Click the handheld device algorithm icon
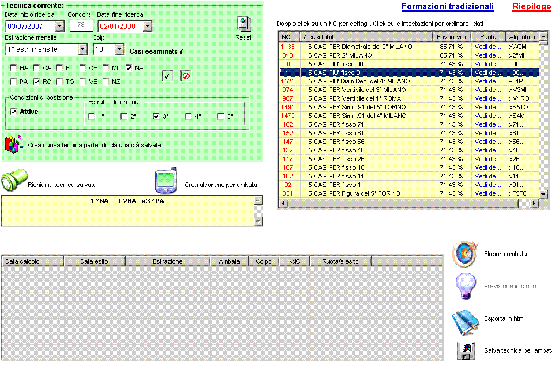This screenshot has height=366, width=552. [166, 180]
